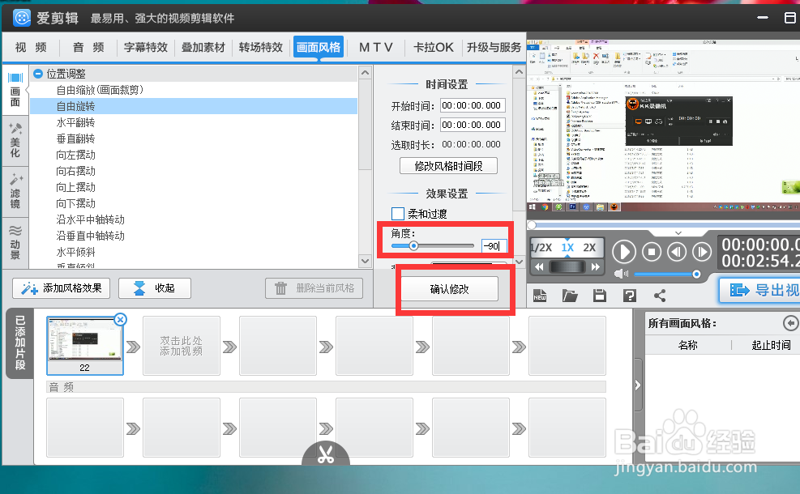Image resolution: width=800 pixels, height=494 pixels.
Task: Click the preview progress bar handle
Action: (532, 225)
